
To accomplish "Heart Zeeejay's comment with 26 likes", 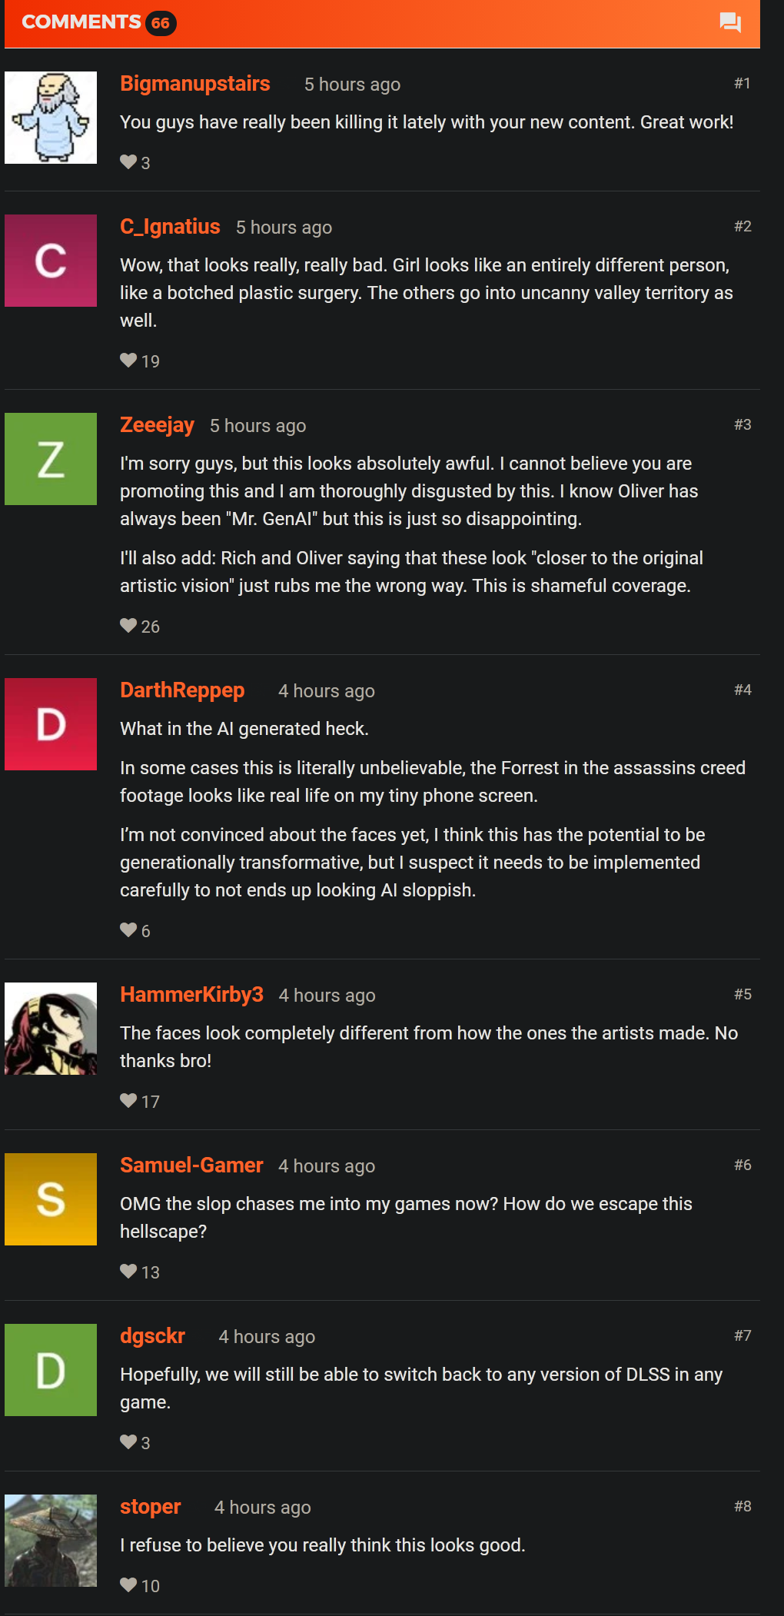I will (x=128, y=626).
